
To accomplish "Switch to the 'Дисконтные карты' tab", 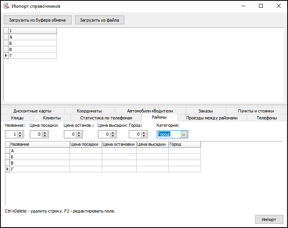I will point(32,111).
